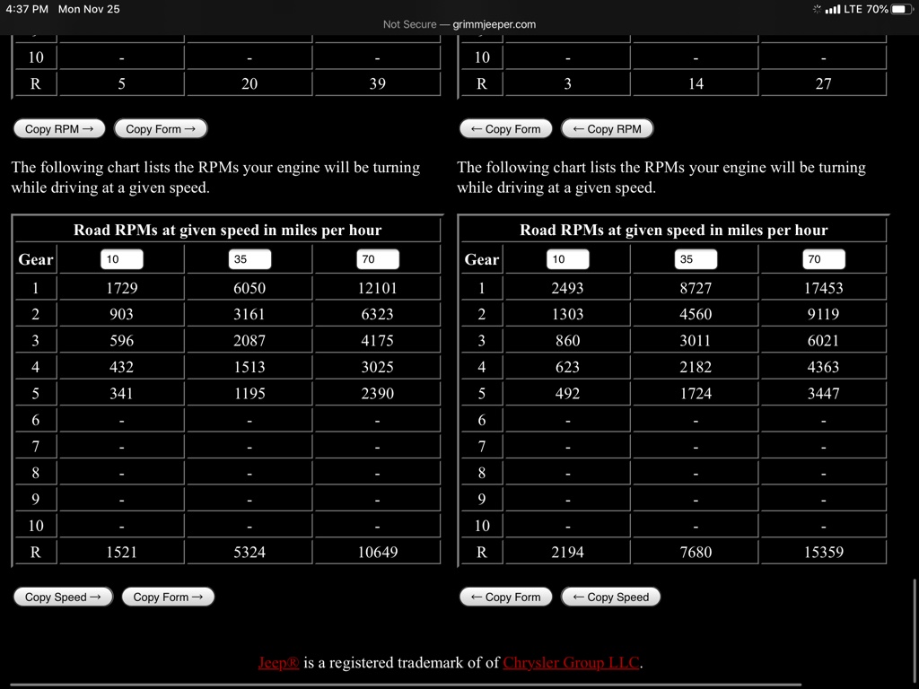Click the right-side ← Copy RPM button
The width and height of the screenshot is (919, 689).
(607, 129)
